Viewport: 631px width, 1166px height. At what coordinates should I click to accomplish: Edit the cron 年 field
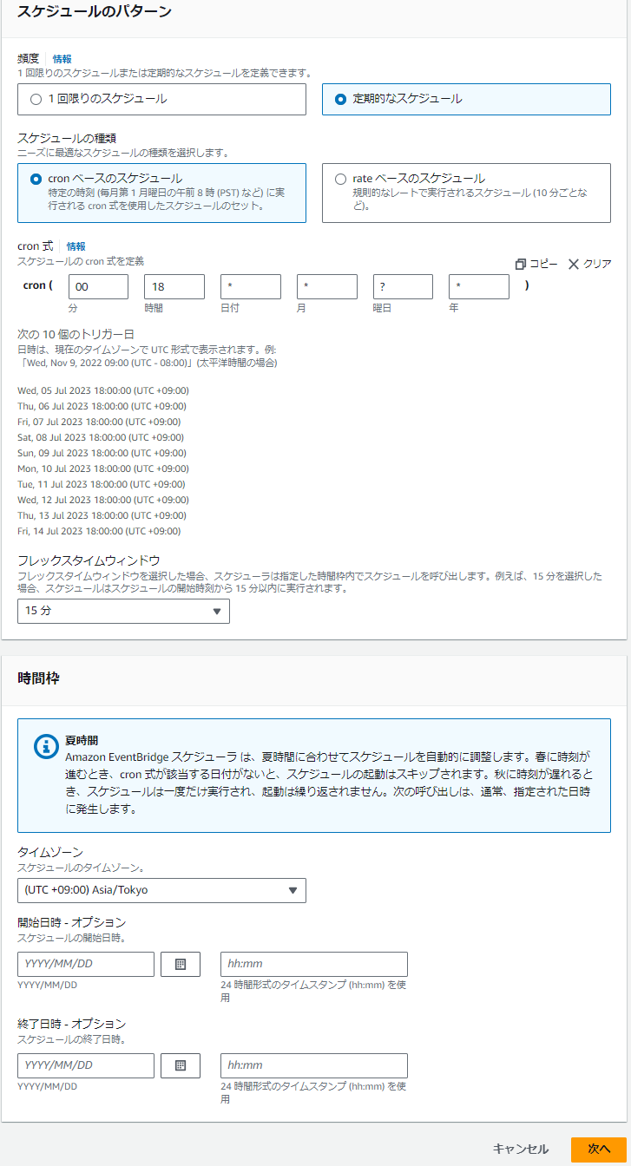(479, 286)
